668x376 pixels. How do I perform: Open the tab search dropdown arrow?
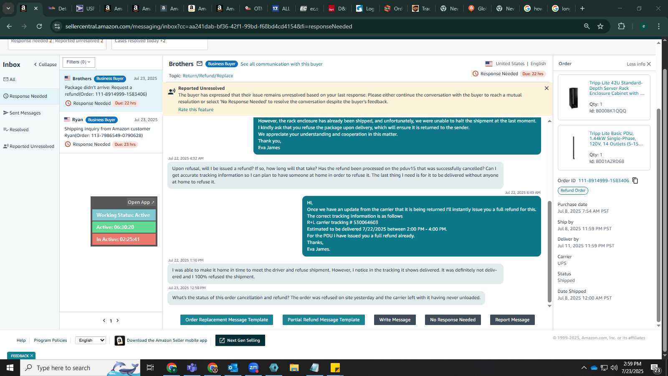[x=8, y=8]
